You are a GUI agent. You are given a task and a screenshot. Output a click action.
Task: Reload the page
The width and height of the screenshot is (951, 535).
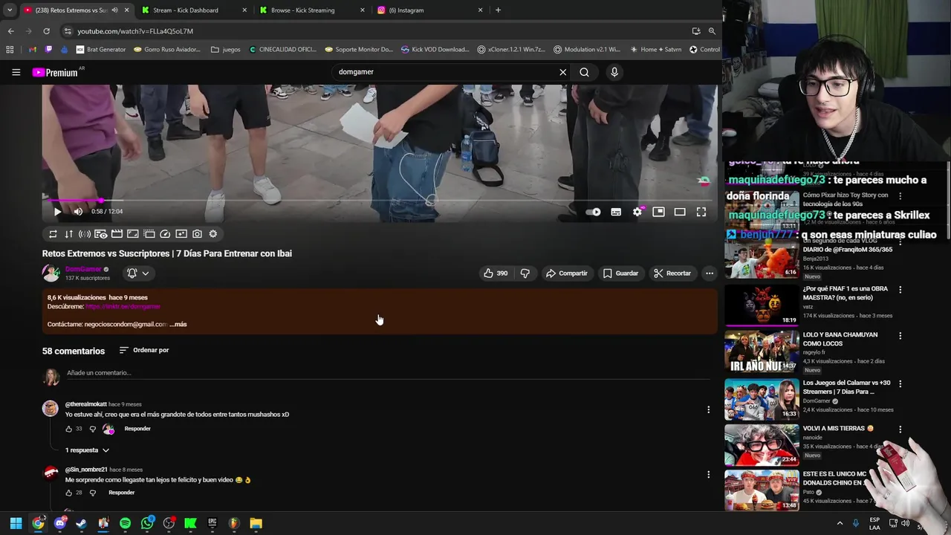46,31
